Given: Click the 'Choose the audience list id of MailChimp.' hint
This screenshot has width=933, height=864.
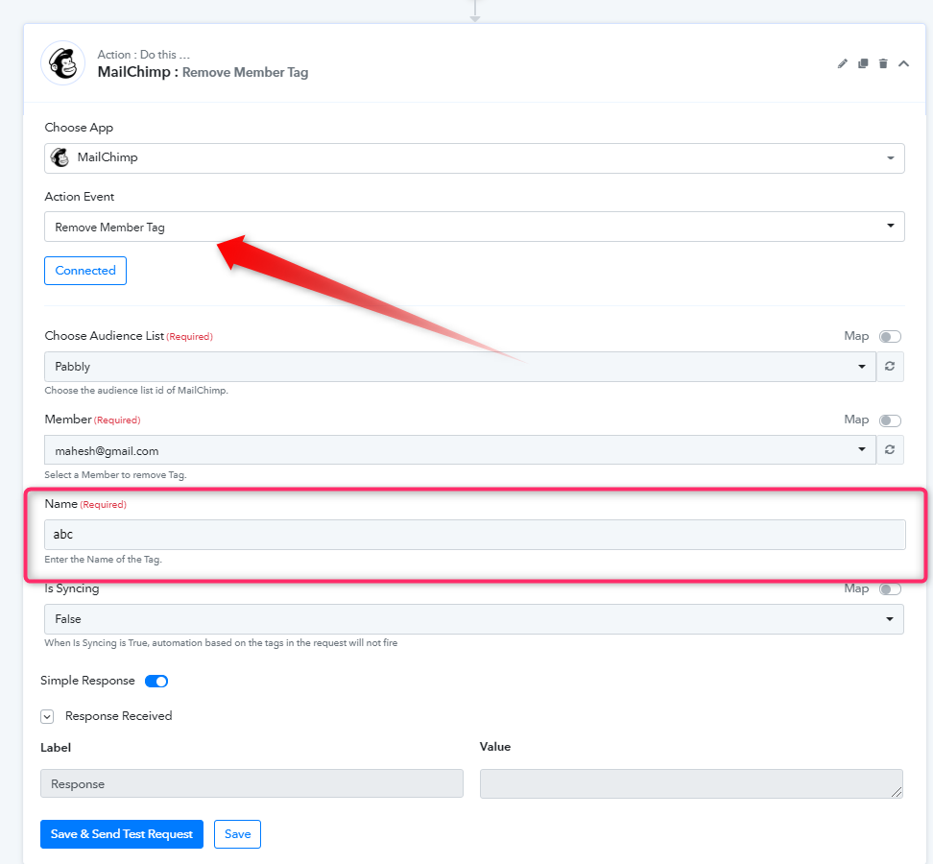Looking at the screenshot, I should 136,391.
